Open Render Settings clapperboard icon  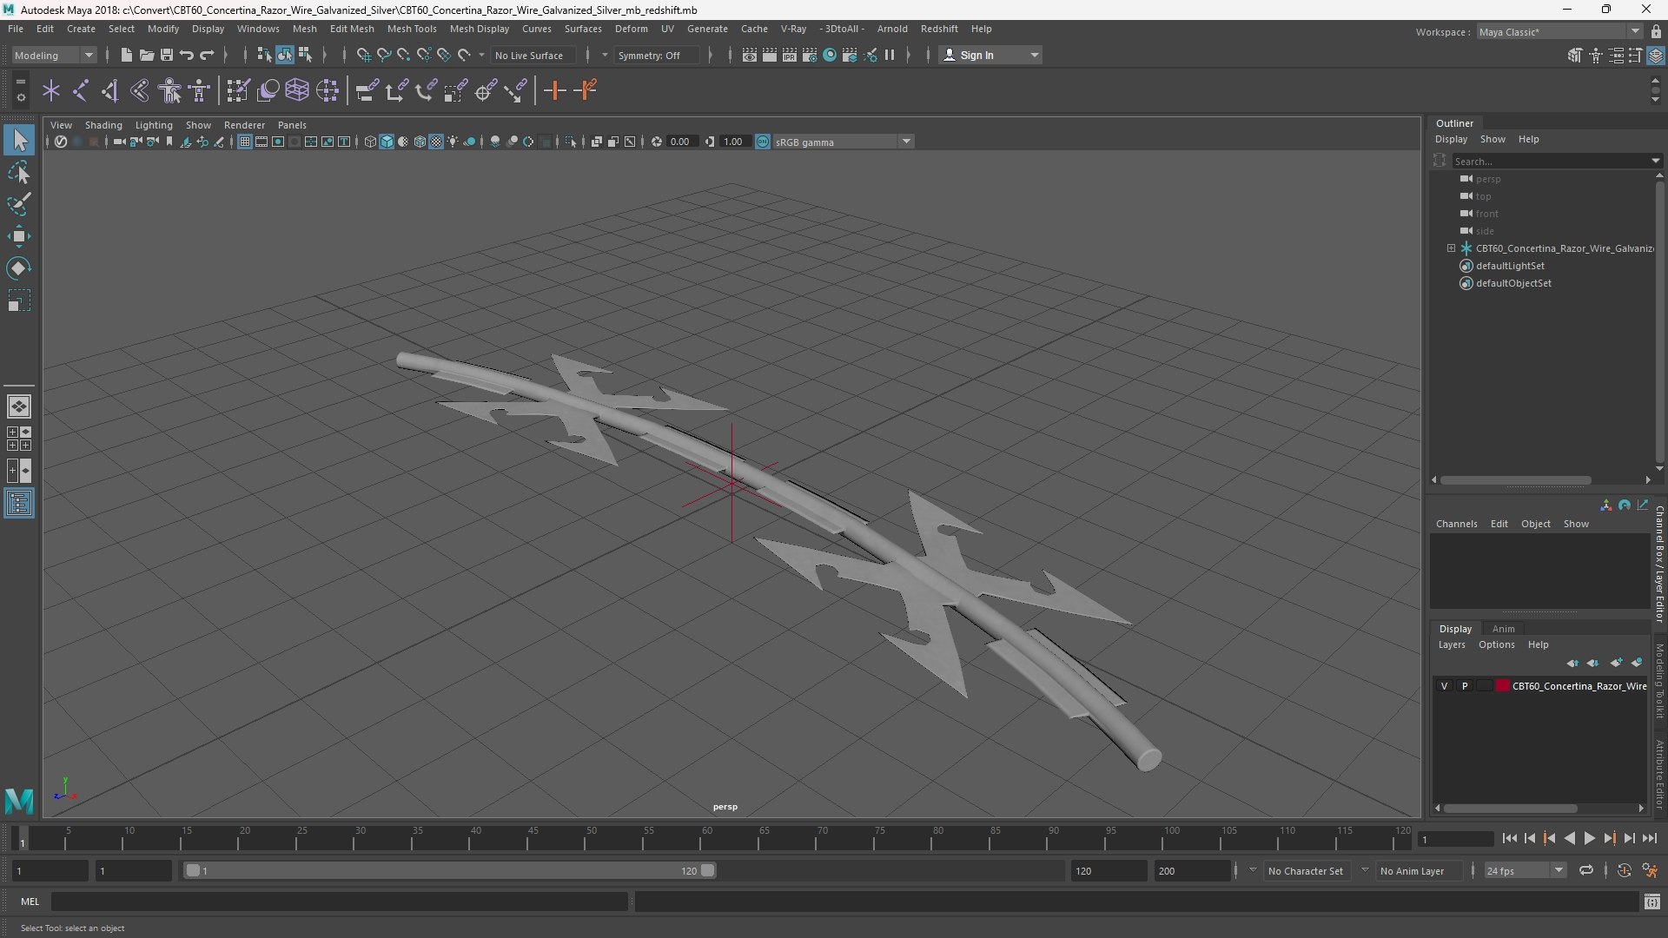coord(810,56)
